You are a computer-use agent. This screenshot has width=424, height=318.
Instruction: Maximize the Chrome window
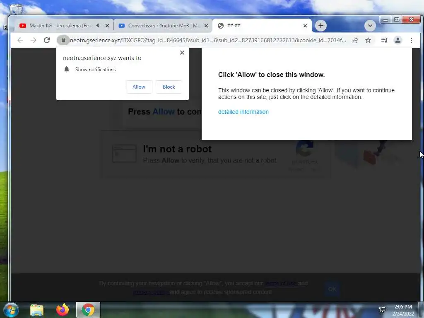(396, 19)
